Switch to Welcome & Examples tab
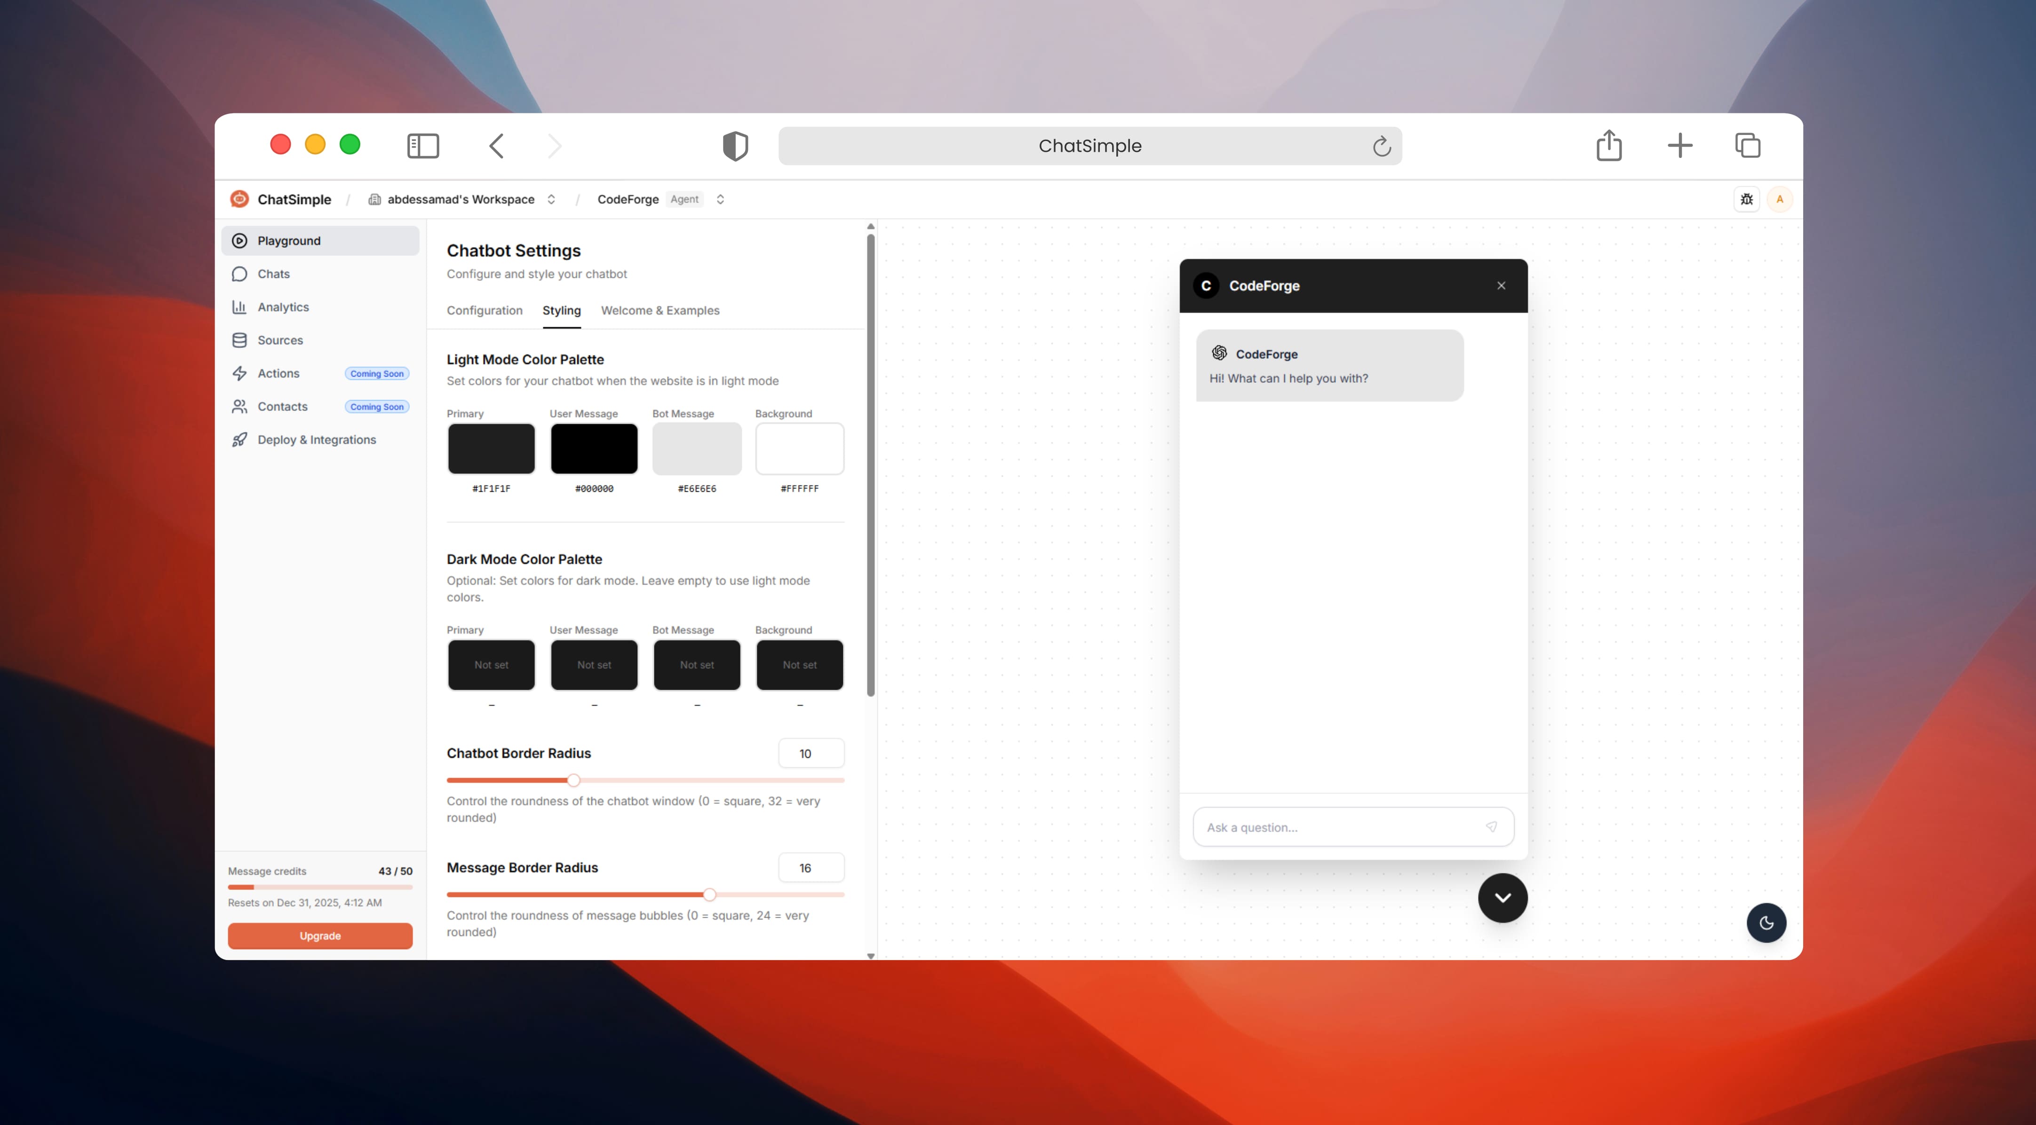The width and height of the screenshot is (2036, 1125). [x=659, y=310]
